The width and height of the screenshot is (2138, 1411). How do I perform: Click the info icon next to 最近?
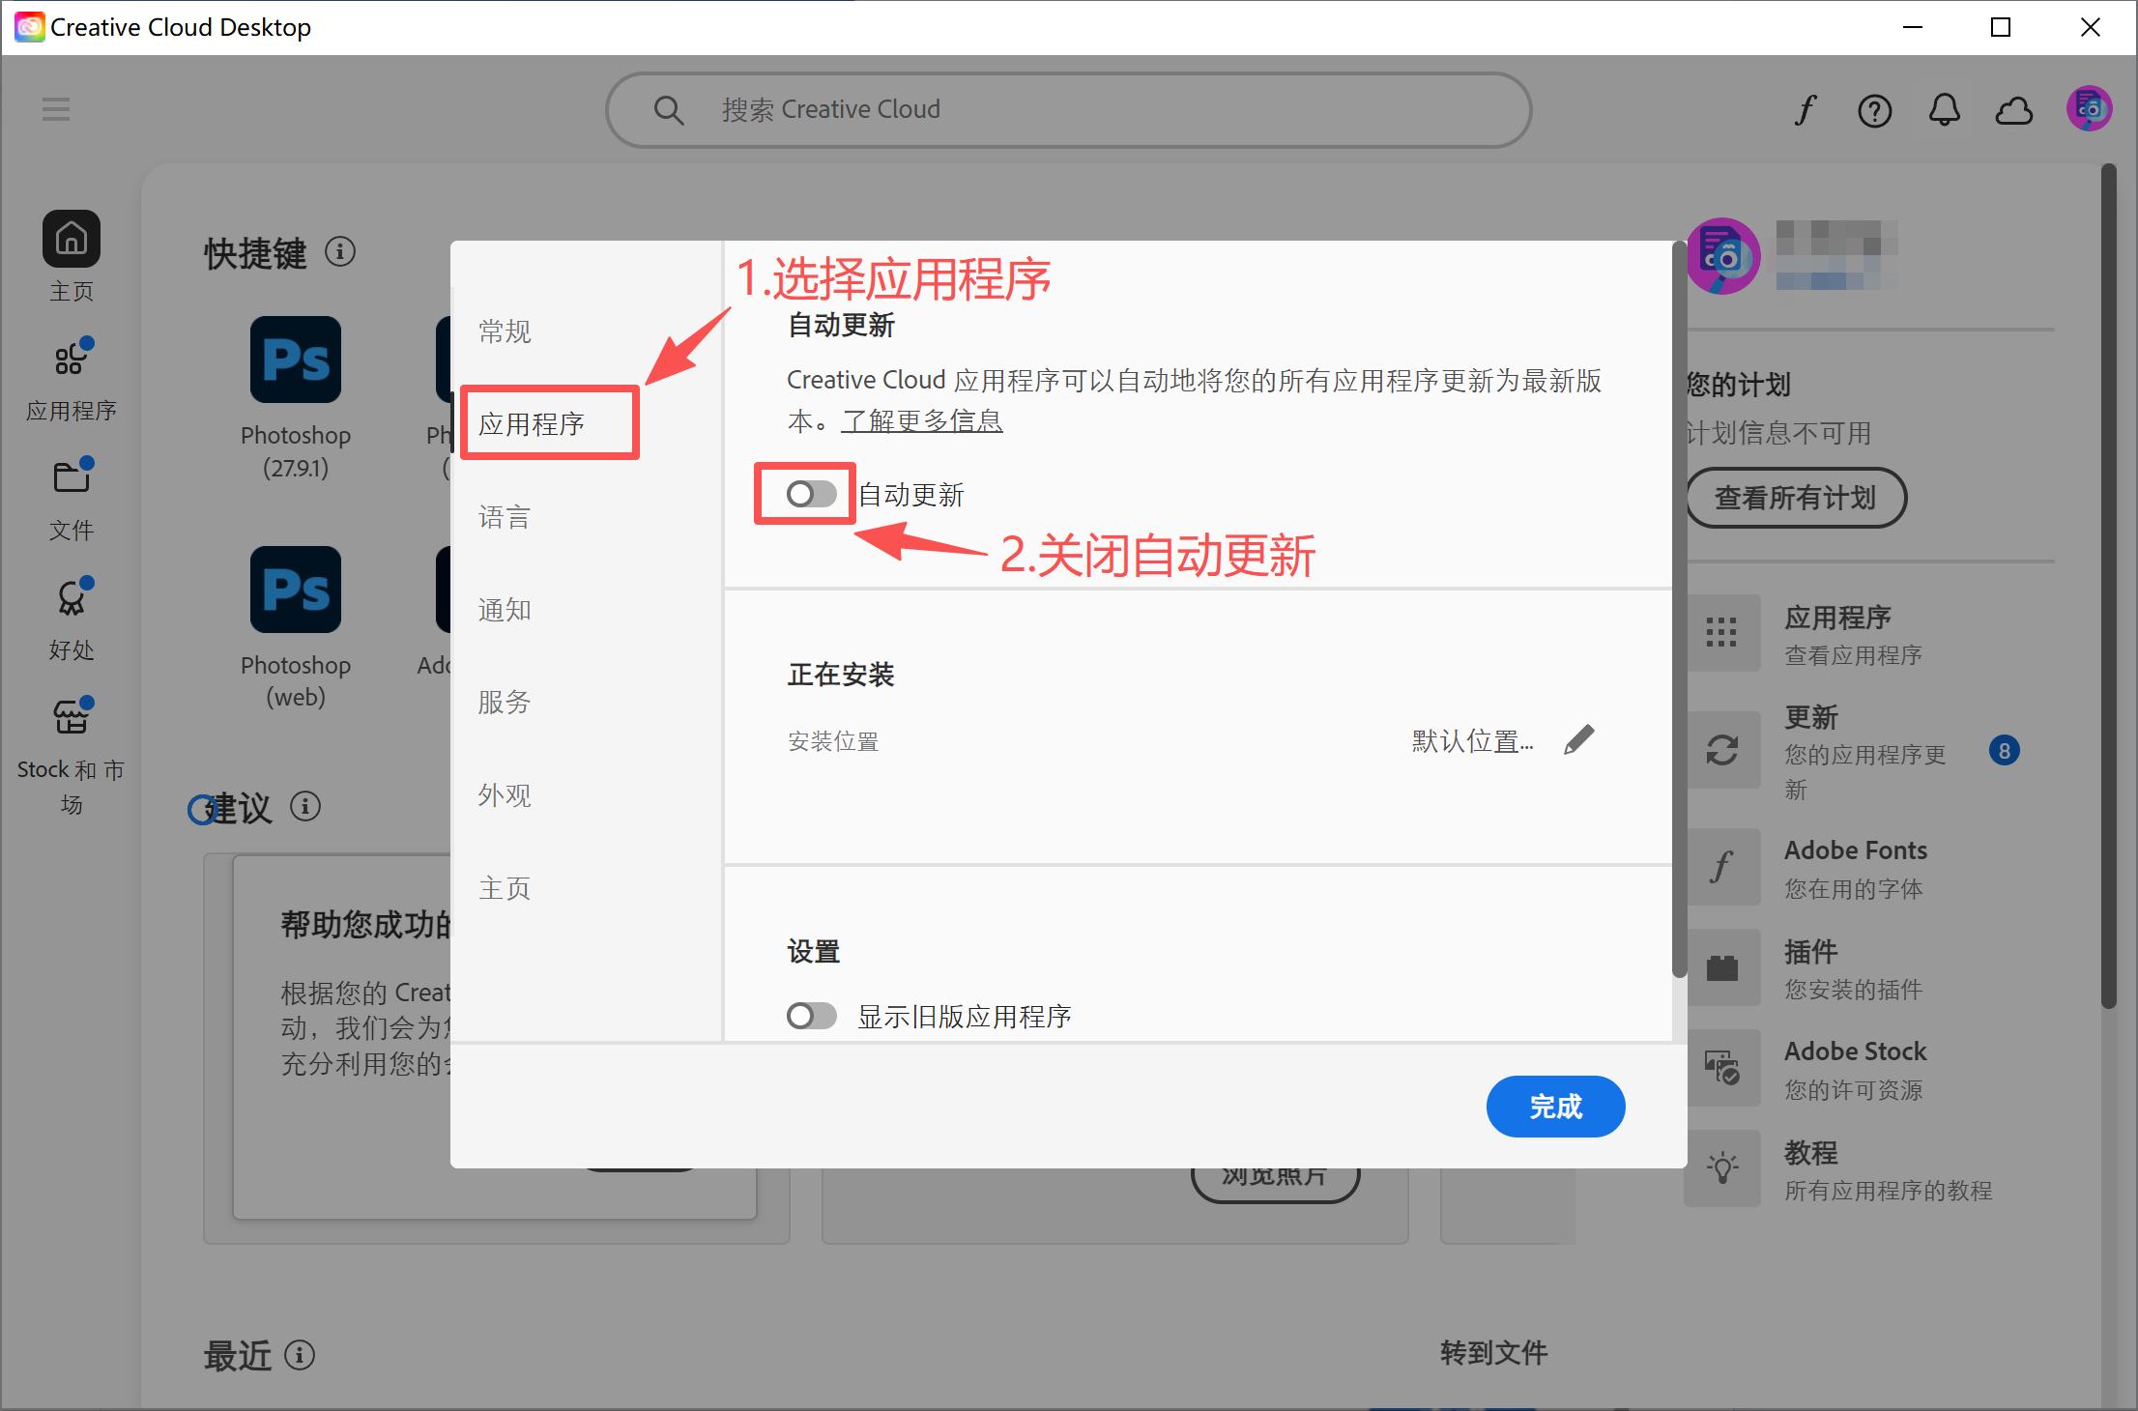(x=300, y=1355)
